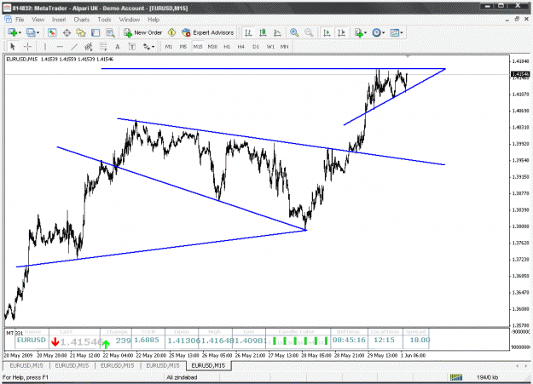Open the Periods clock icon
The width and height of the screenshot is (533, 384).
click(x=376, y=32)
